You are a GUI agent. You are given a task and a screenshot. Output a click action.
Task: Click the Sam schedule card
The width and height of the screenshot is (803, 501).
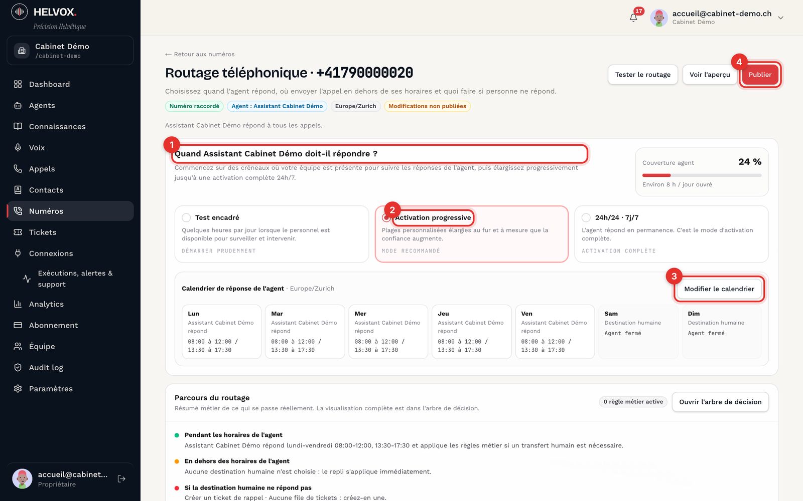point(638,332)
